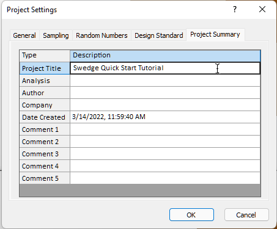This screenshot has height=229, width=277.
Task: Click the Type column header
Action: pyautogui.click(x=45, y=56)
